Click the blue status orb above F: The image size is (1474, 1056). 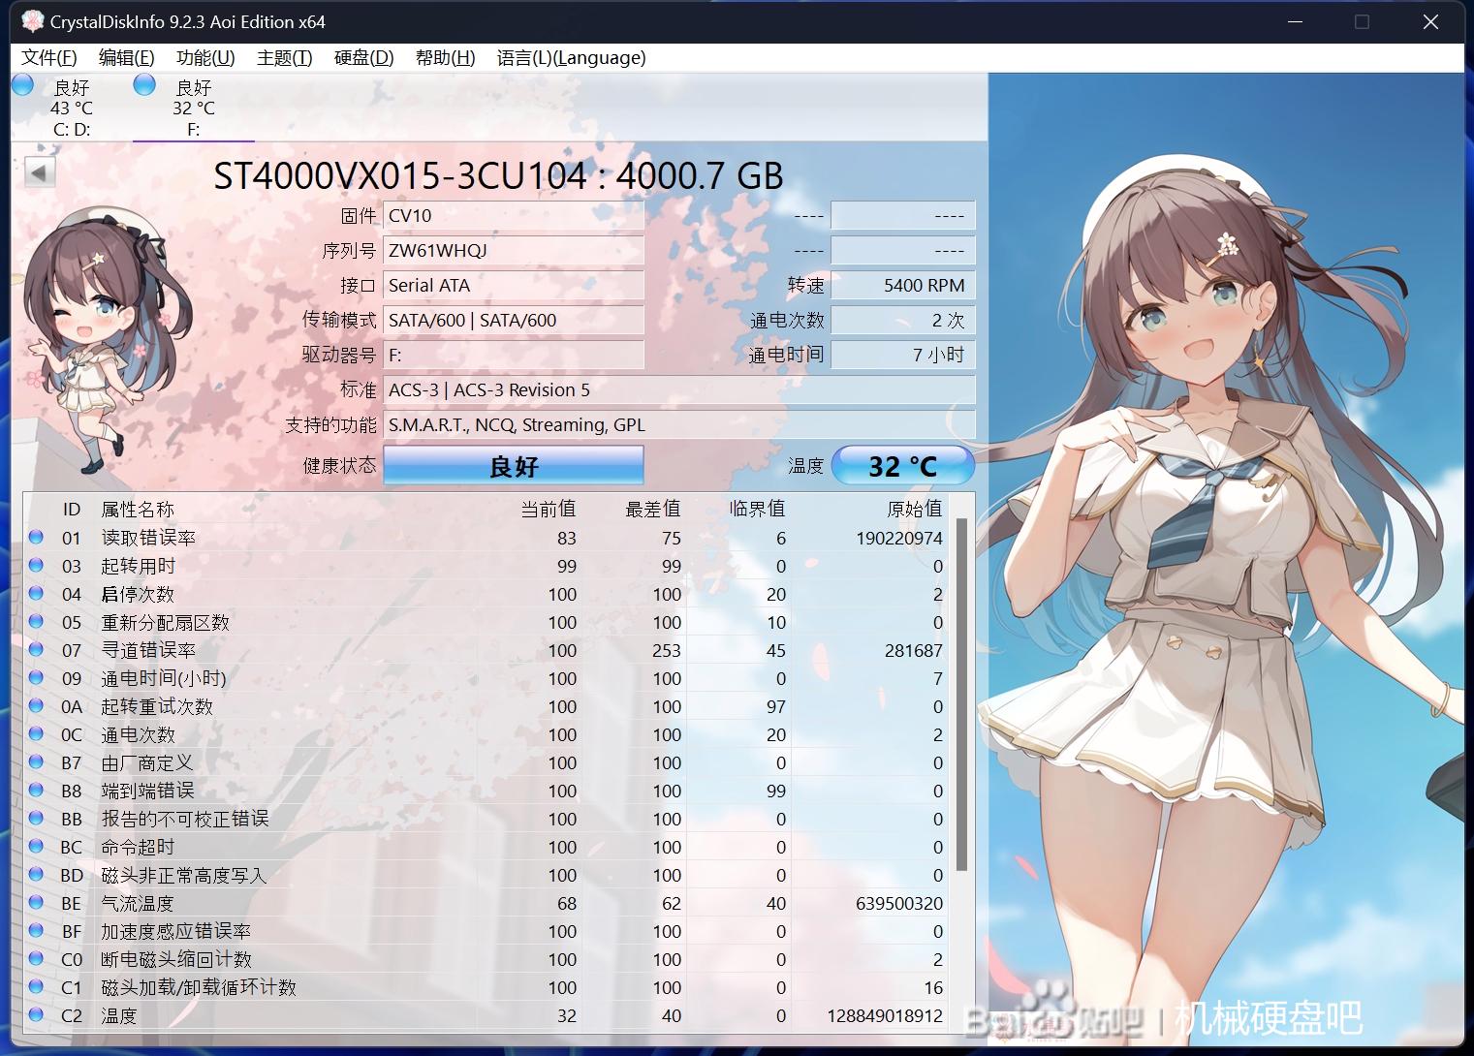pos(144,85)
